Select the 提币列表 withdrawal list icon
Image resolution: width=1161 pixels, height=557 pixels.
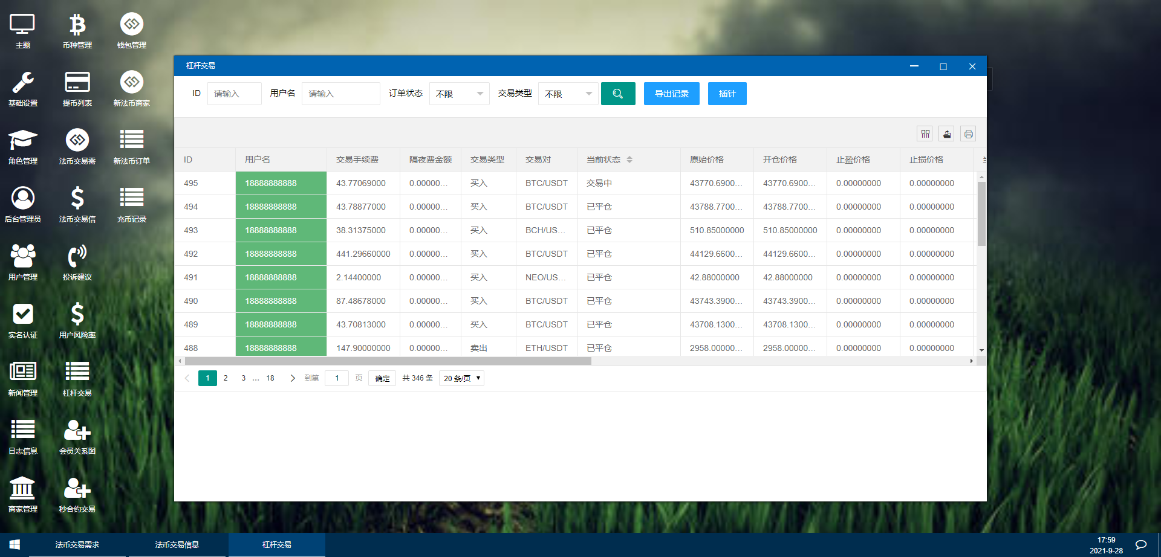pos(77,88)
